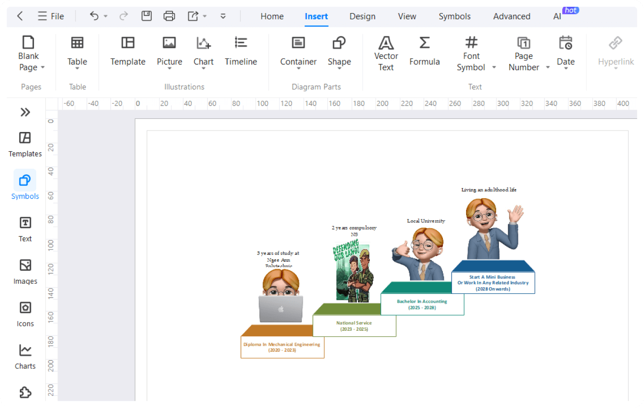Open the File menu

coord(51,16)
